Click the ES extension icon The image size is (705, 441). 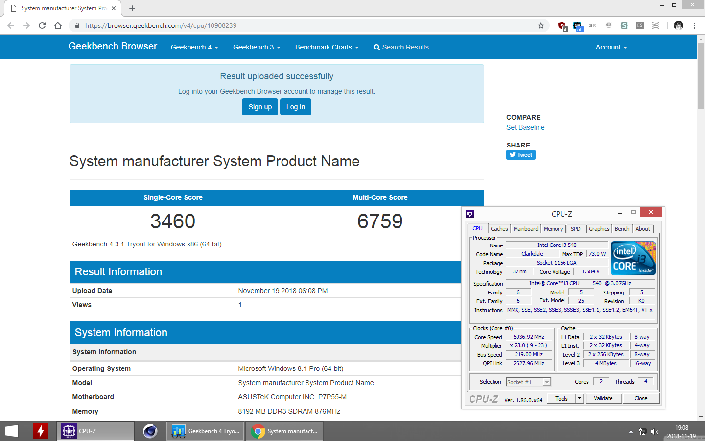(x=640, y=25)
